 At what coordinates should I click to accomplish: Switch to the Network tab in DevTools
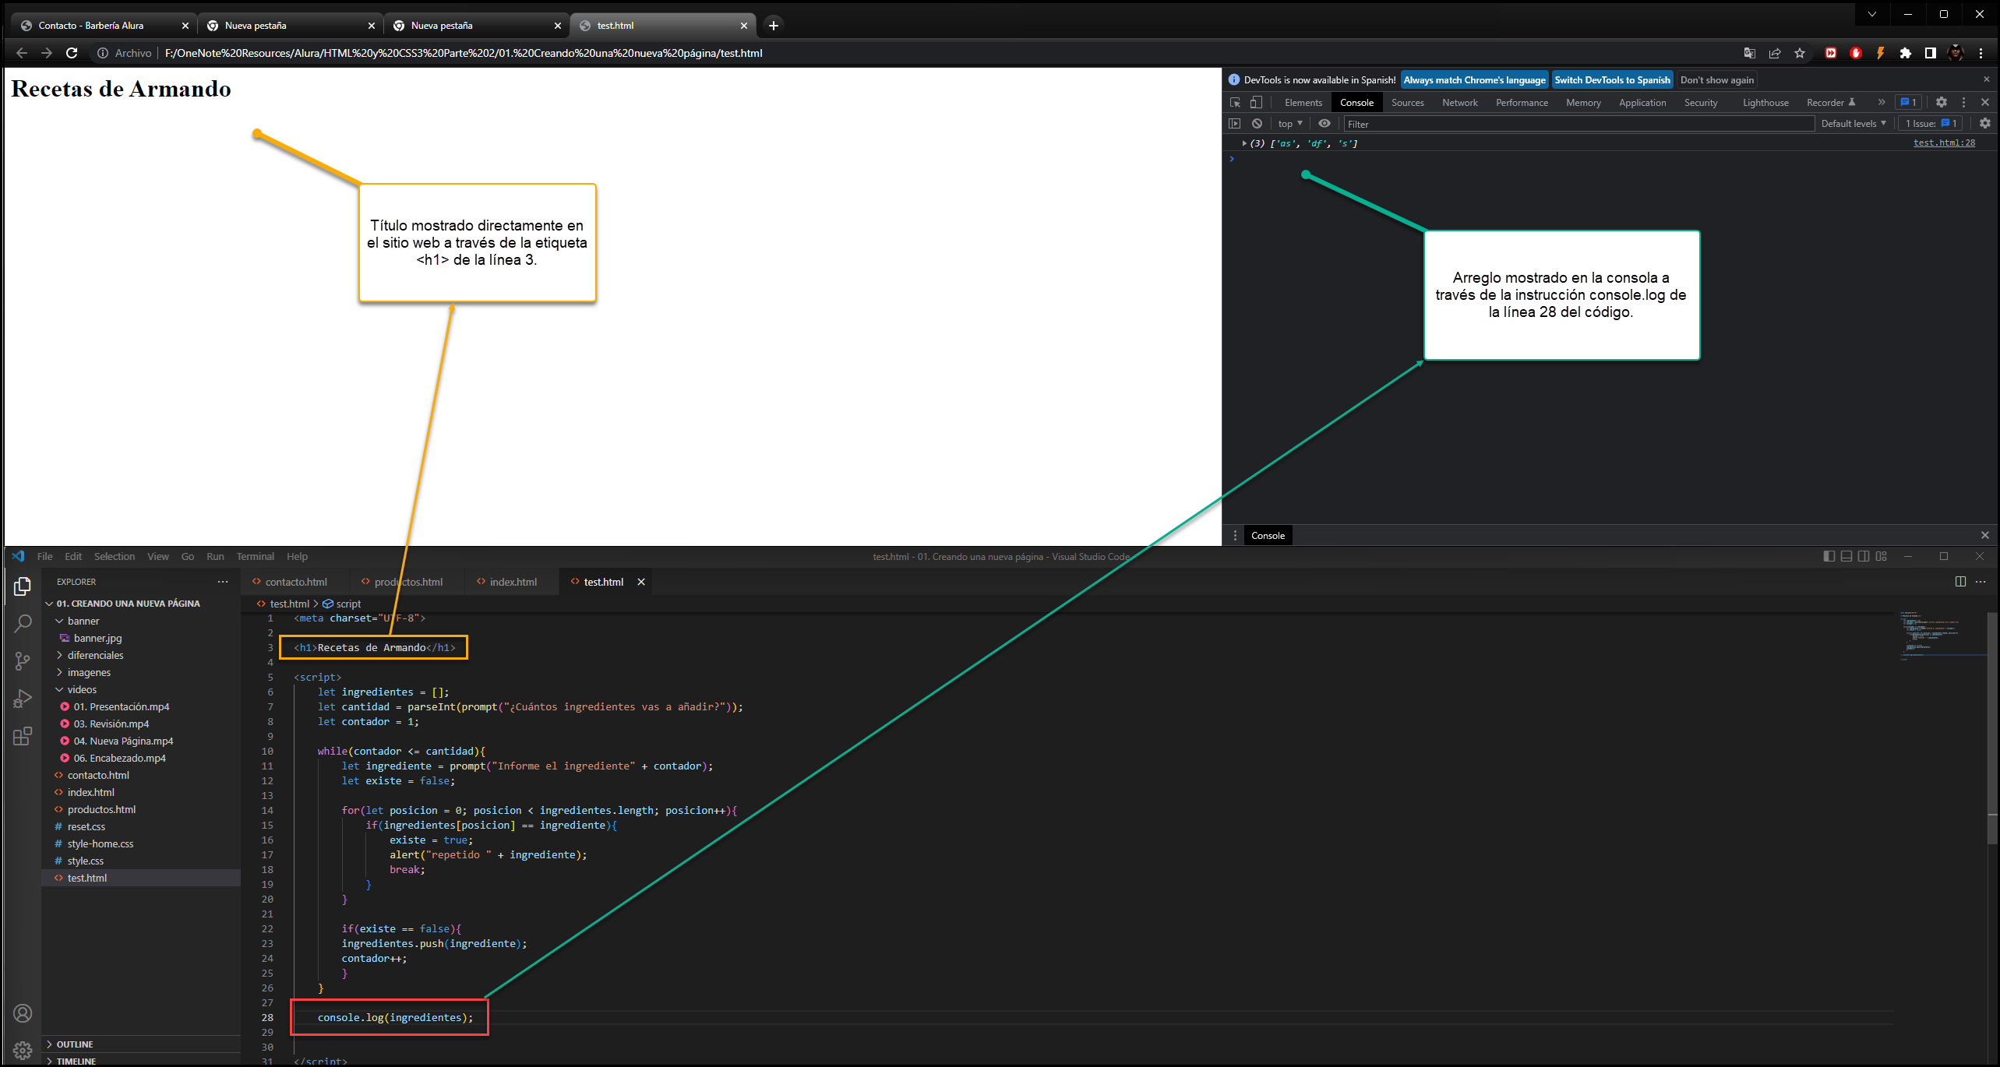click(x=1459, y=102)
